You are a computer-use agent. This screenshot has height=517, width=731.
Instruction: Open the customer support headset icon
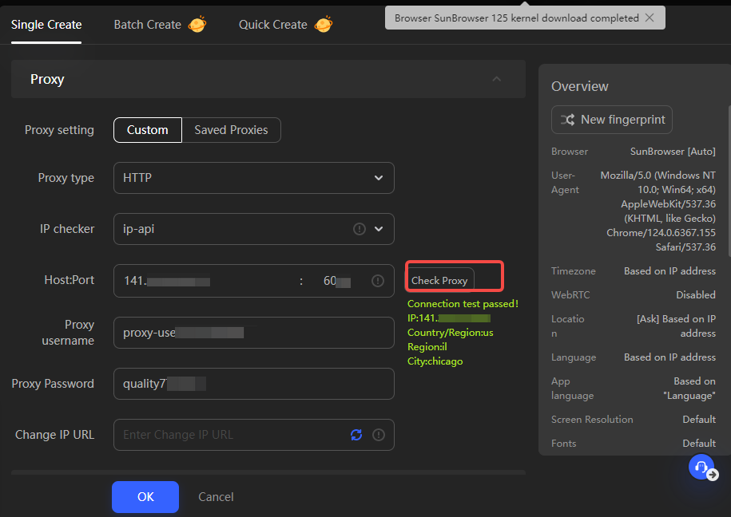701,467
